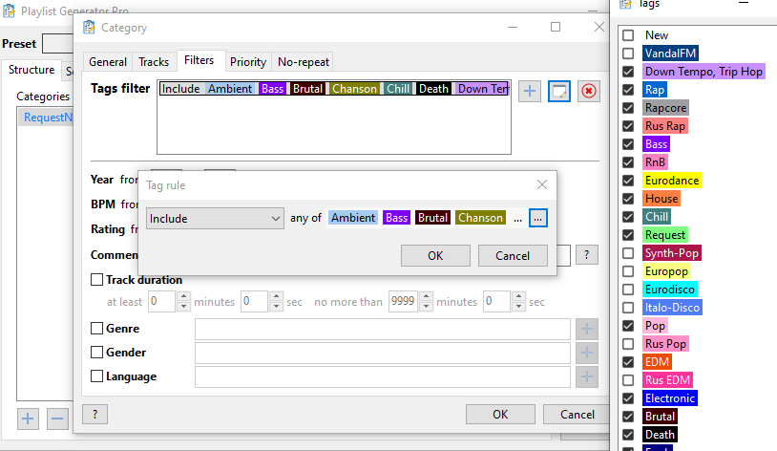The image size is (777, 451).
Task: Click the Brutal tag in Tag rule
Action: click(x=432, y=218)
